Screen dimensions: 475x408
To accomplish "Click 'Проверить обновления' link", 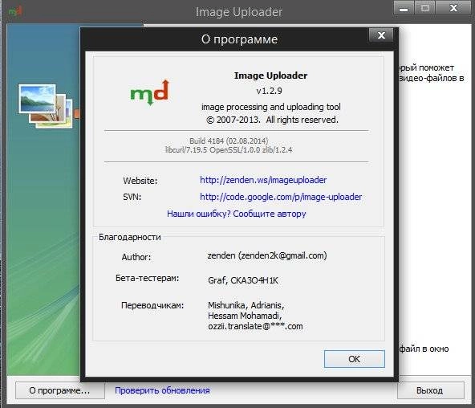I will tap(162, 390).
